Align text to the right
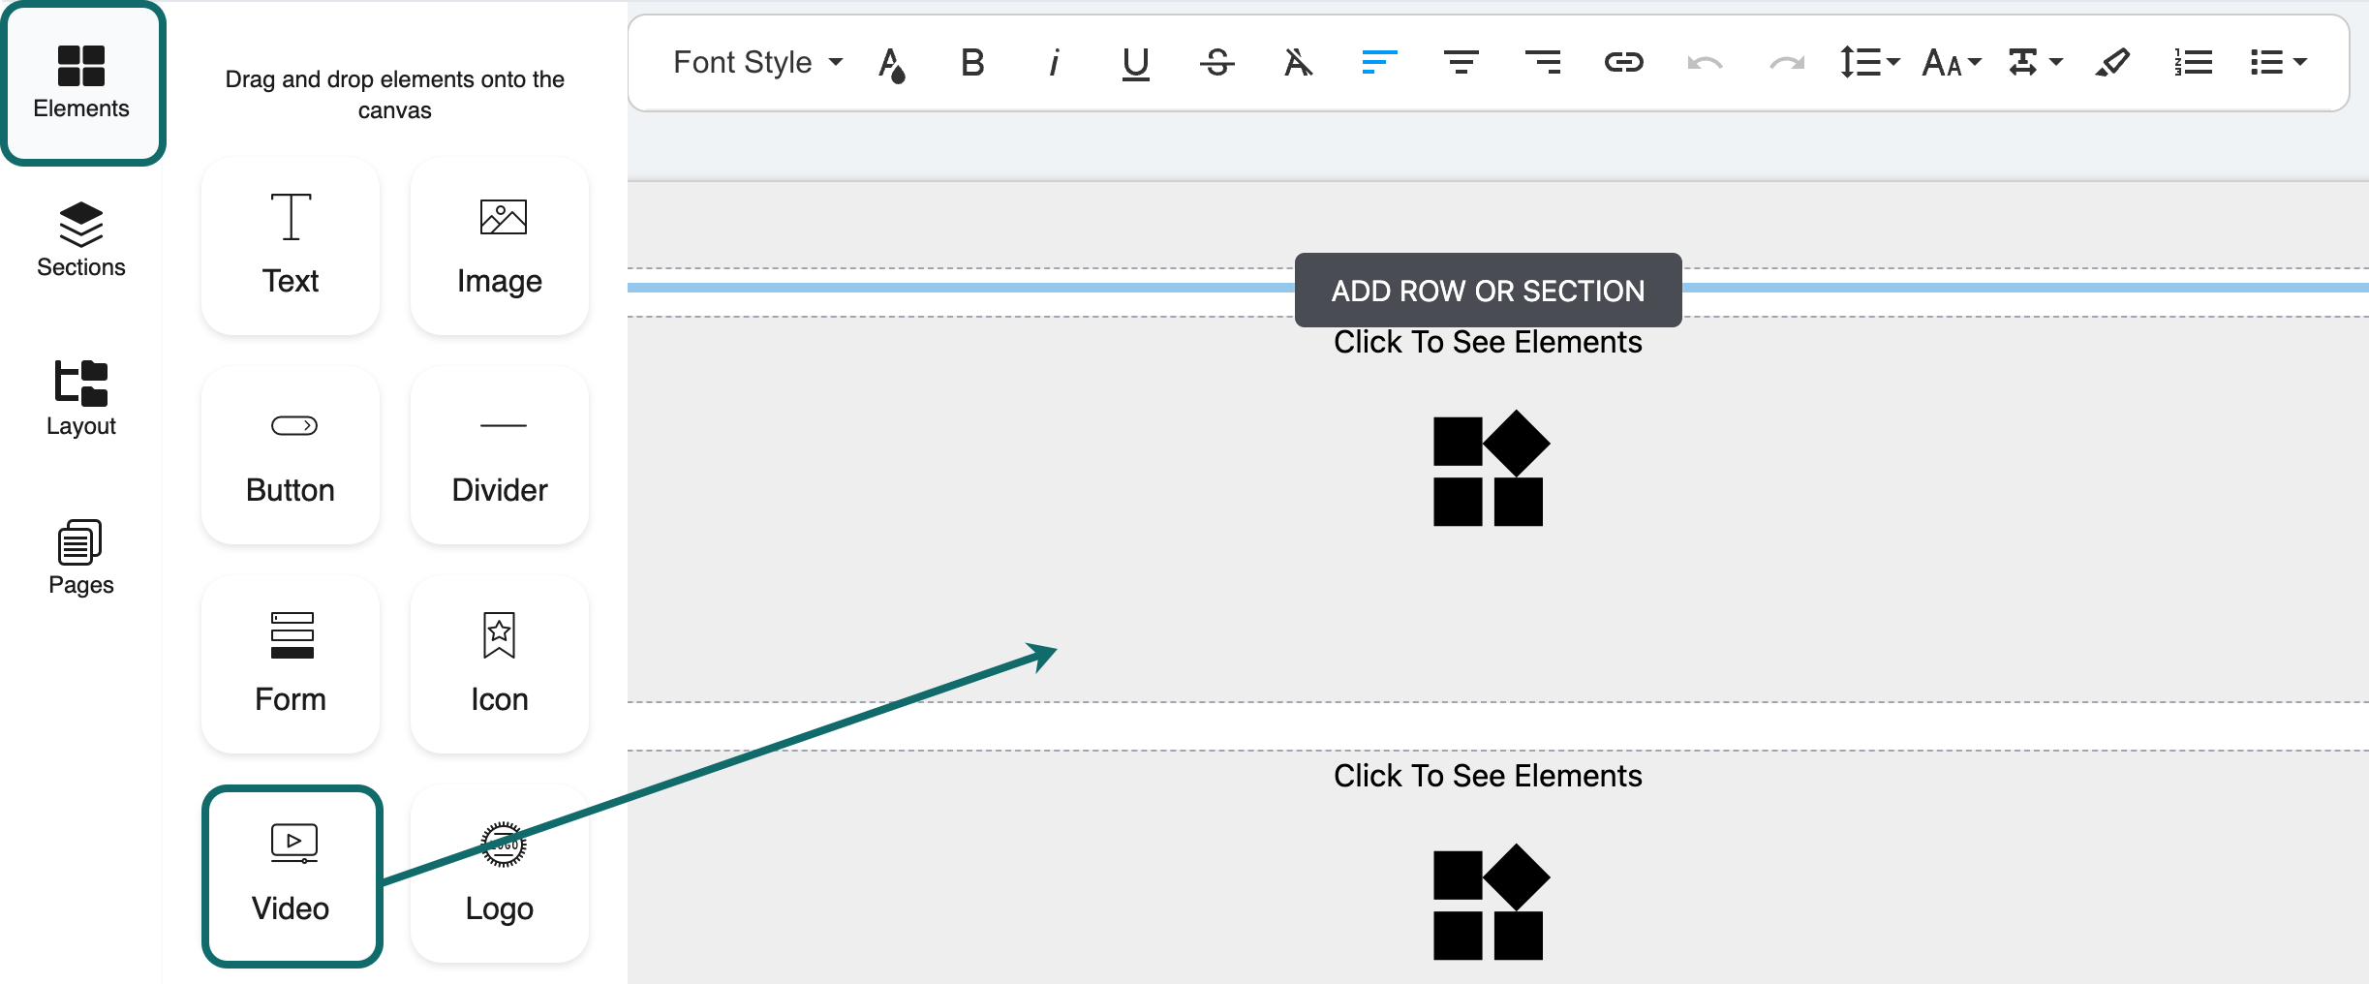The height and width of the screenshot is (984, 2369). click(x=1542, y=63)
